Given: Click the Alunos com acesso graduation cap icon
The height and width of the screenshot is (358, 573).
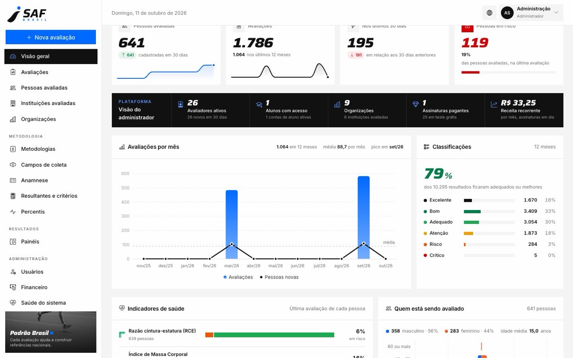Looking at the screenshot, I should [x=259, y=105].
